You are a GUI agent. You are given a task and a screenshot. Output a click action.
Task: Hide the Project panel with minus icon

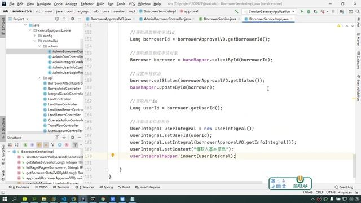coord(80,19)
